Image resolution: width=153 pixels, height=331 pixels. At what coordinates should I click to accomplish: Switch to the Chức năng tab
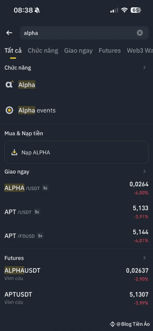point(43,51)
